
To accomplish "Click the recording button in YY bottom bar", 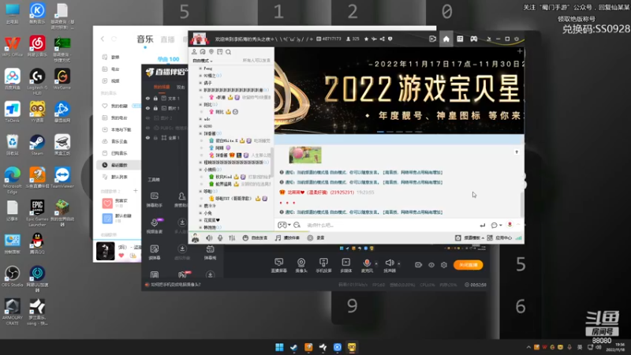I will tap(316, 238).
